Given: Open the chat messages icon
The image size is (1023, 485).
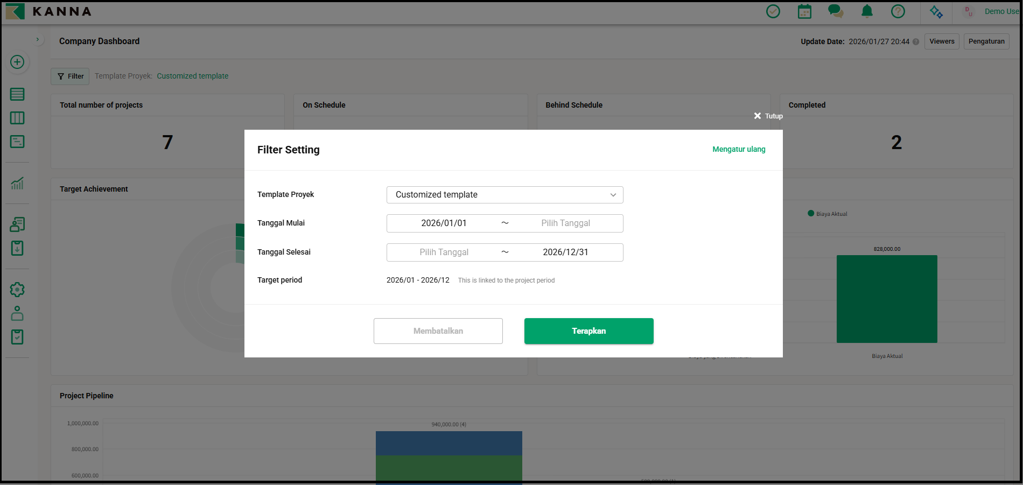Looking at the screenshot, I should (835, 11).
